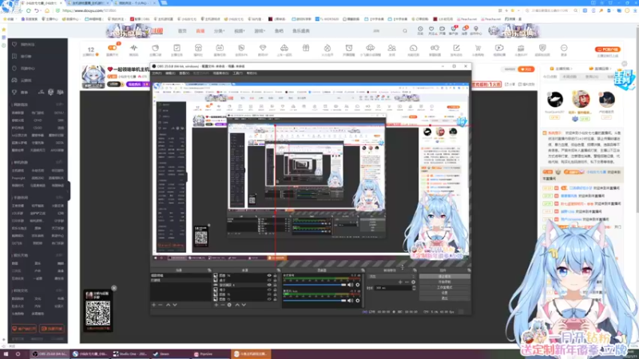Open cloud gaming gamepad icon in left sidebar

(x=14, y=81)
